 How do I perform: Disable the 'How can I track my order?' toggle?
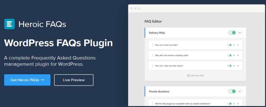tap(229, 45)
